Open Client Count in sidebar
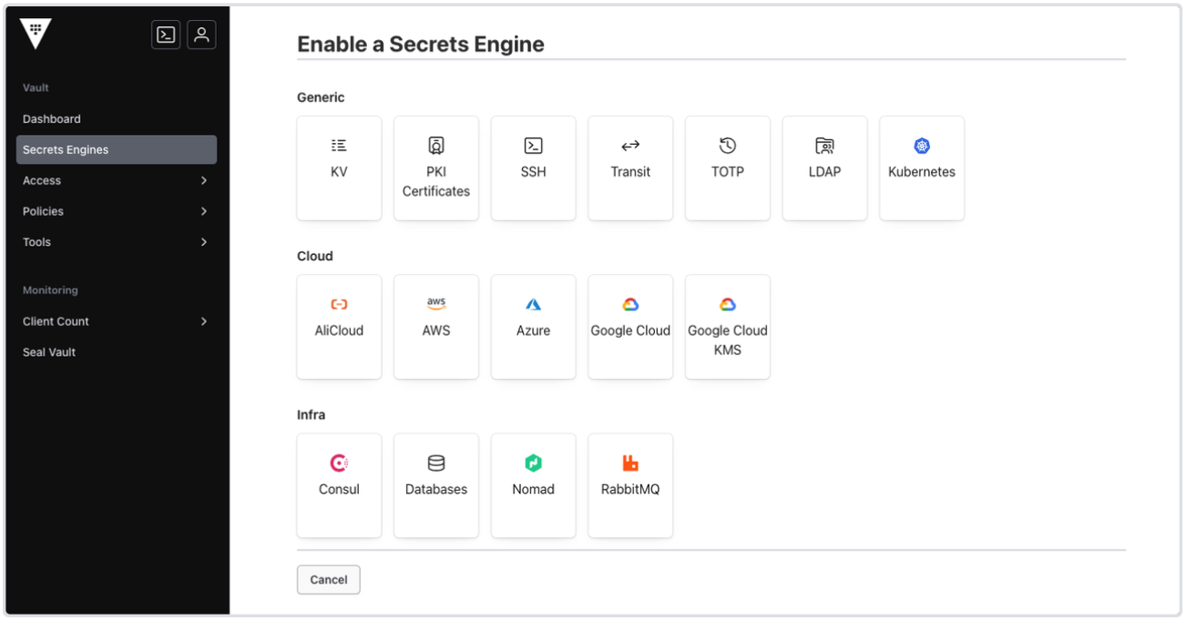 coord(117,321)
